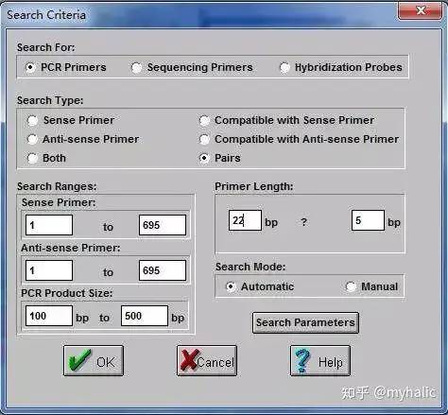Close the Search Criteria dialog
Viewport: 448px width, 415px height.
tap(420, 11)
